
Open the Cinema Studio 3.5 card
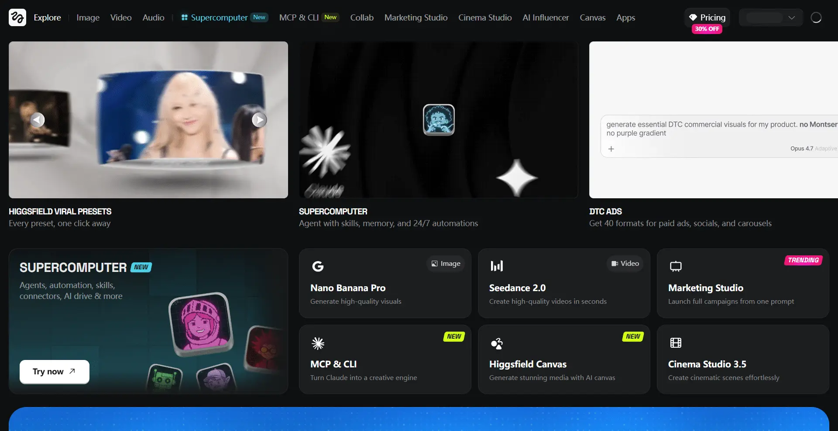pos(743,360)
